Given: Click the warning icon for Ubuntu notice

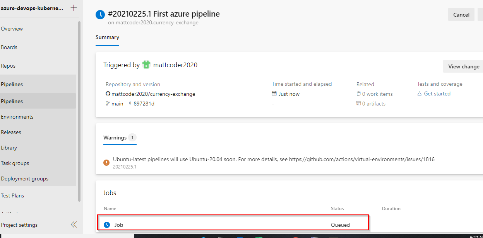Looking at the screenshot, I should pyautogui.click(x=106, y=163).
